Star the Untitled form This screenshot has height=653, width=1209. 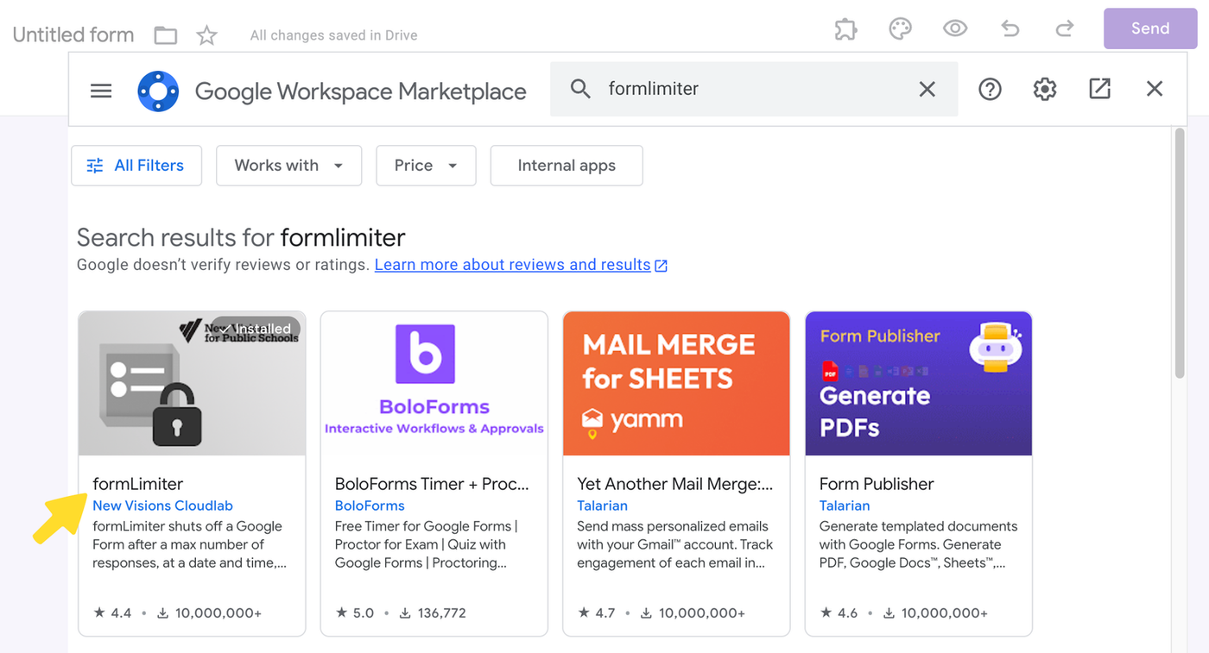tap(206, 35)
